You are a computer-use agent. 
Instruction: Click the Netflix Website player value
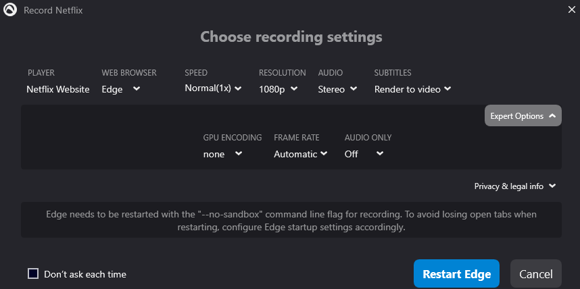tap(58, 89)
